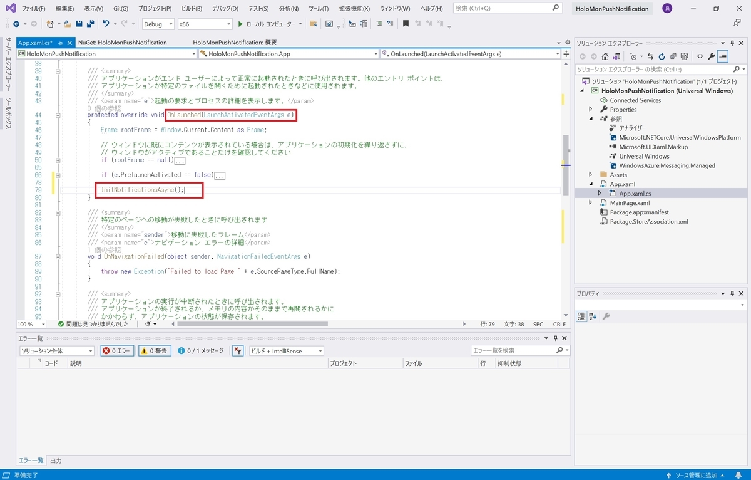The image size is (751, 480).
Task: Switch to the 出力 tab
Action: (56, 461)
